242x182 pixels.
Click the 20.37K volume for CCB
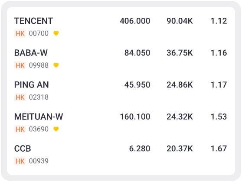pos(180,149)
